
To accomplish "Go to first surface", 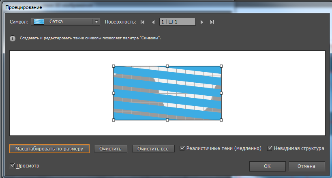I will click(x=143, y=22).
